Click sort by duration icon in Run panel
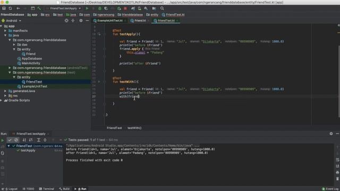The width and height of the screenshot is (340, 191). (x=31, y=140)
